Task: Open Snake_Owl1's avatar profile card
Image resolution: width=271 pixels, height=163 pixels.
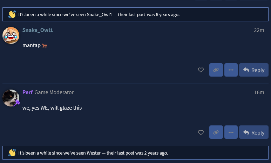Action: 11,35
